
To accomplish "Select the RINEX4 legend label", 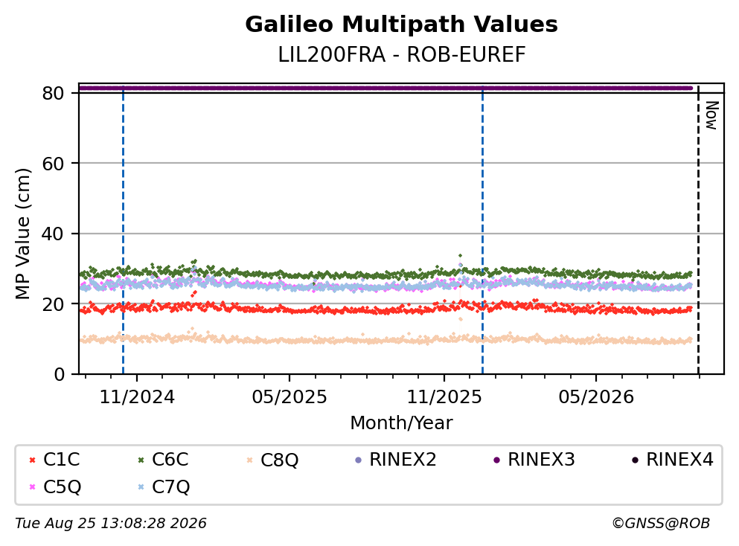I will point(679,459).
